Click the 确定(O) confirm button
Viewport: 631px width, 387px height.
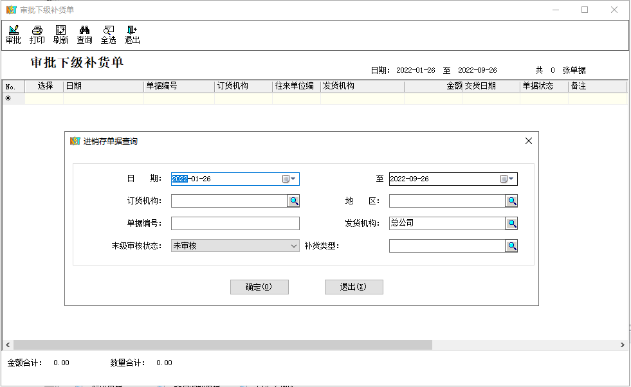point(259,287)
